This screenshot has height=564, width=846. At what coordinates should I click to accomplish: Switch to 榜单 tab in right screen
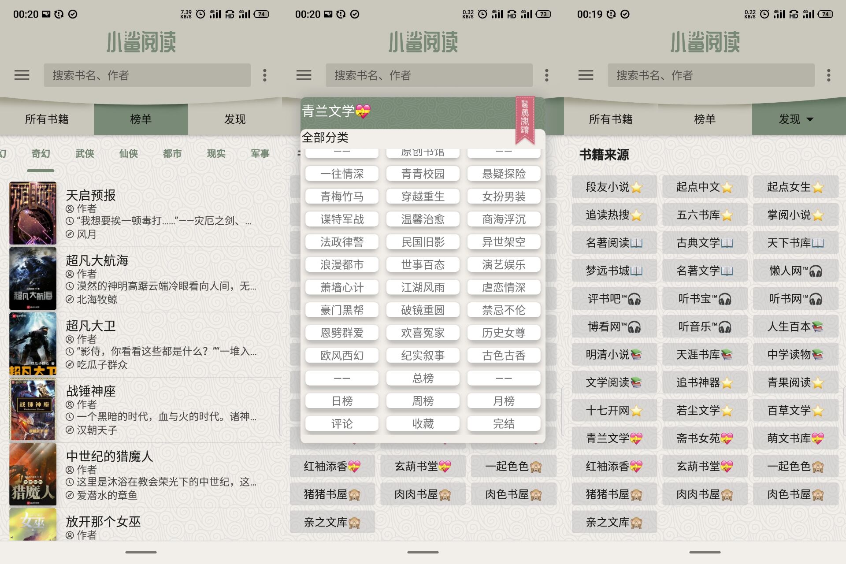(705, 119)
